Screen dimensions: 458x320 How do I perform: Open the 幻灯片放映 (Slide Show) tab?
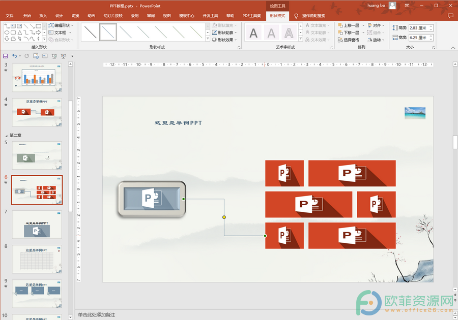coord(113,16)
